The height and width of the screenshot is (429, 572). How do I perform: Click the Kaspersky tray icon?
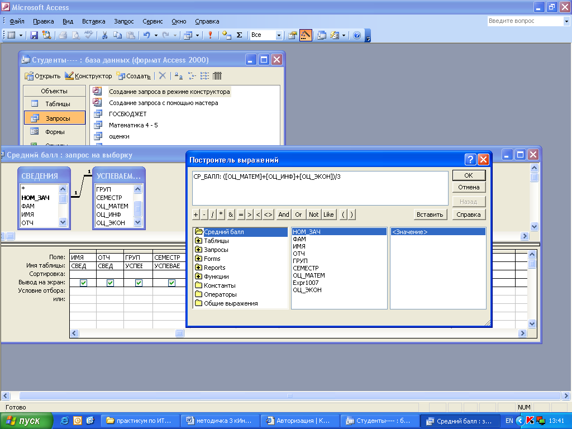[530, 421]
